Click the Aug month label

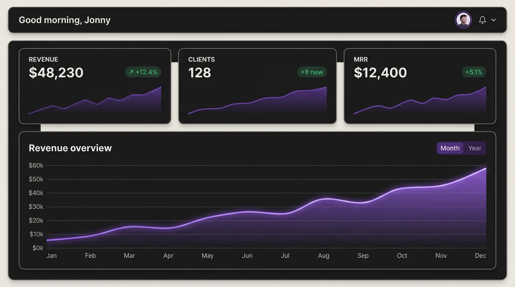coord(324,256)
